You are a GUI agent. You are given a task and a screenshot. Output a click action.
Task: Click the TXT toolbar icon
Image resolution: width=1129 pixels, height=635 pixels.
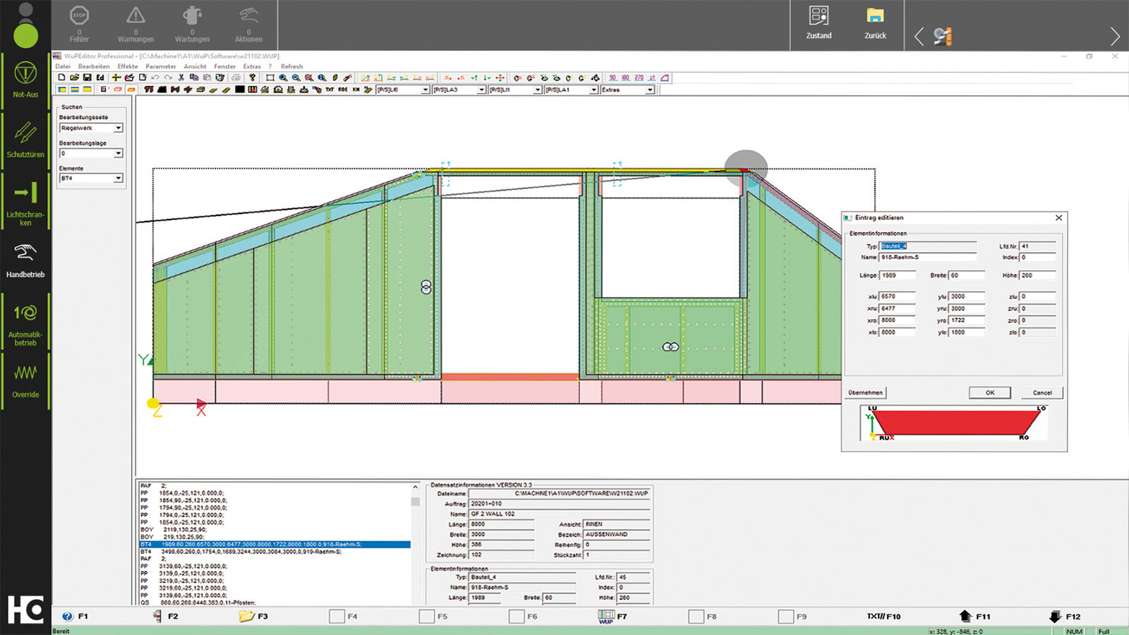pos(330,90)
